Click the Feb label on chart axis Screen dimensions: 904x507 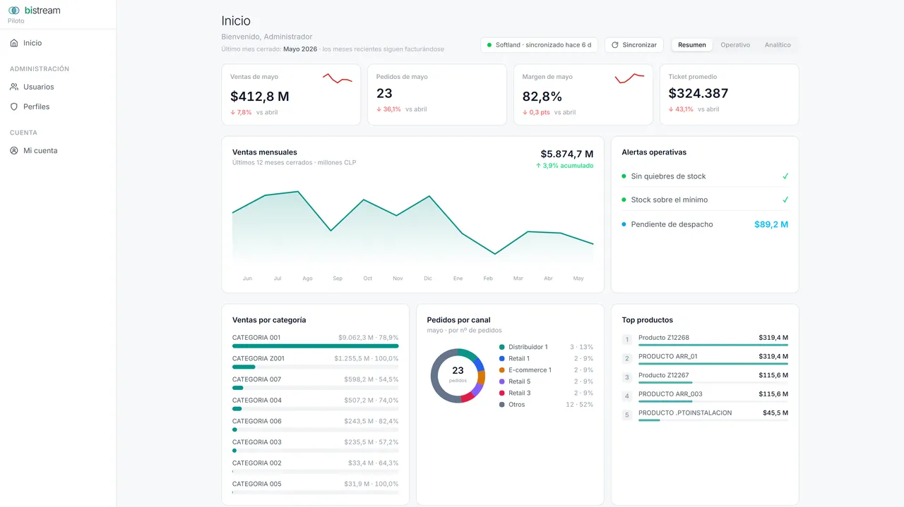(488, 279)
